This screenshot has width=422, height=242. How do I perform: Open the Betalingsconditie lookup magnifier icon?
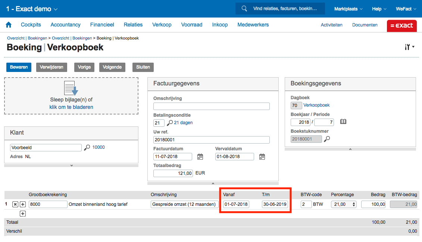pyautogui.click(x=170, y=123)
